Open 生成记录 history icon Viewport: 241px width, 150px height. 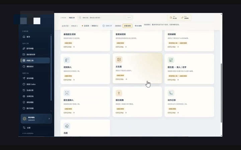click(x=24, y=90)
